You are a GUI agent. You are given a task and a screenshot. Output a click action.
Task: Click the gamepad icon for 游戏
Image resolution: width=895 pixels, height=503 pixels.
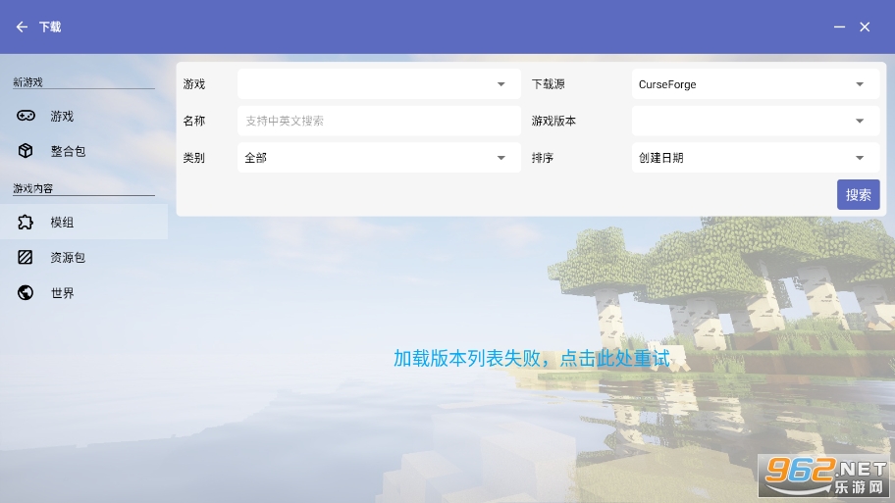tap(26, 116)
